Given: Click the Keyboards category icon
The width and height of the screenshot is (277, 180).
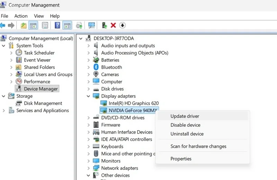Looking at the screenshot, I should coord(96,146).
